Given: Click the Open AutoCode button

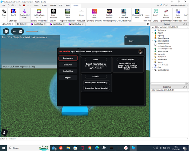Looking at the screenshot, I should 81,12.
